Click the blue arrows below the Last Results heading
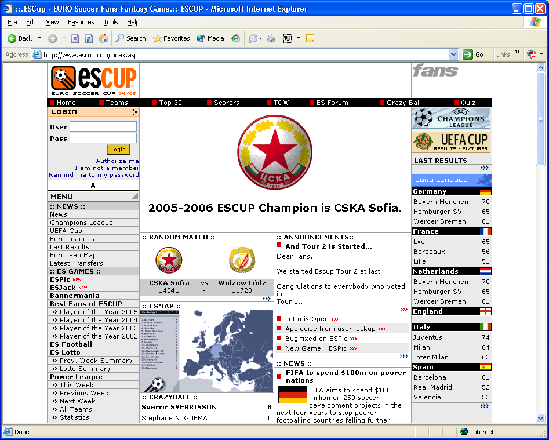Screen dimensions: 549x440 485,168
